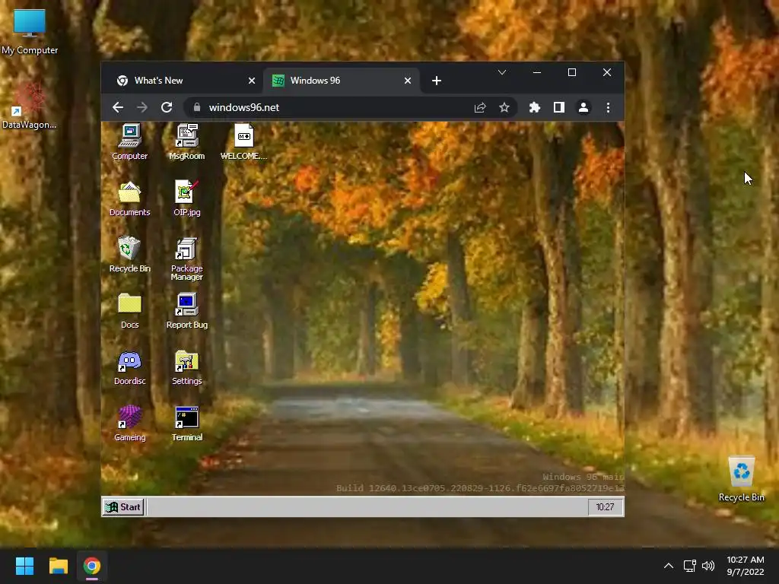Screen dimensions: 779x584
Task: Open the WELCOME markdown file icon
Action: [x=244, y=141]
